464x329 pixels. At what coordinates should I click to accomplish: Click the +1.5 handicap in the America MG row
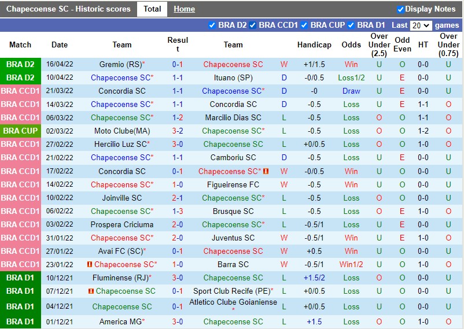[x=314, y=321]
